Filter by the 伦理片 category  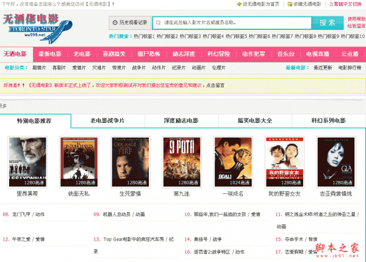(219, 68)
